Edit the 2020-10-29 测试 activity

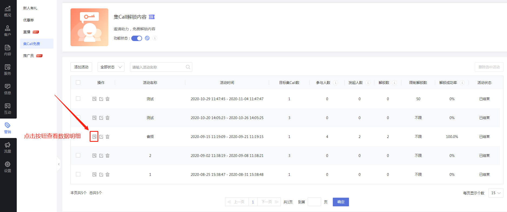click(x=101, y=99)
